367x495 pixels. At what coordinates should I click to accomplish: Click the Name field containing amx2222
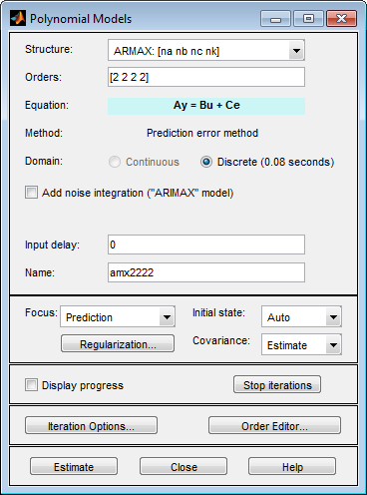click(x=206, y=272)
